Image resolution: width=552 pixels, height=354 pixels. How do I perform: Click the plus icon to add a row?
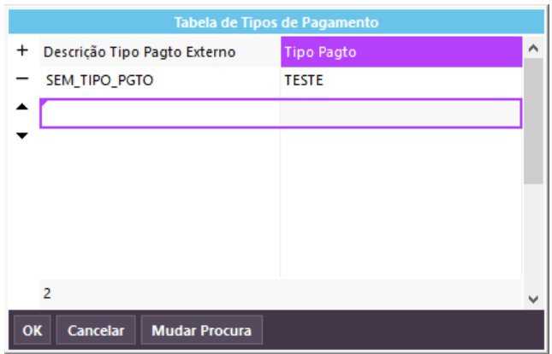22,51
